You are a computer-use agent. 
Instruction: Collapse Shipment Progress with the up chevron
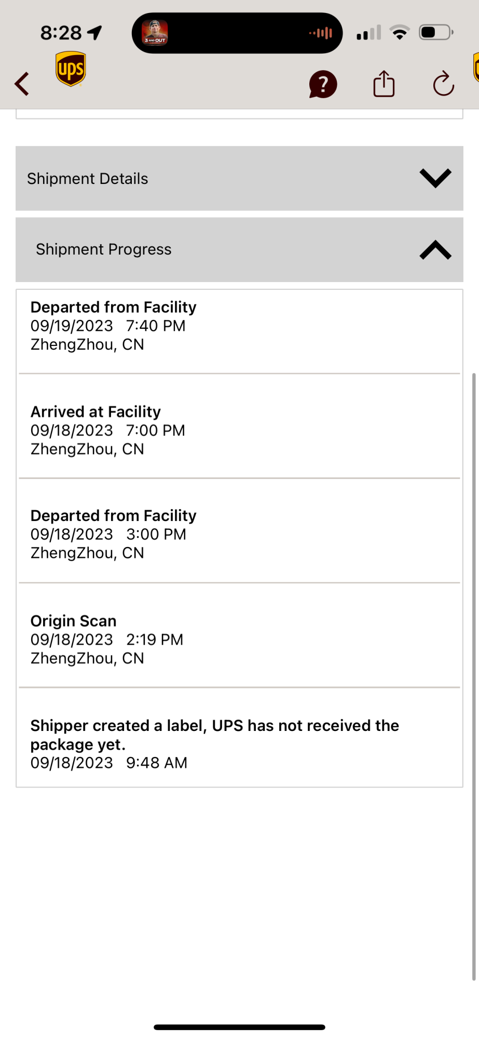tap(435, 250)
